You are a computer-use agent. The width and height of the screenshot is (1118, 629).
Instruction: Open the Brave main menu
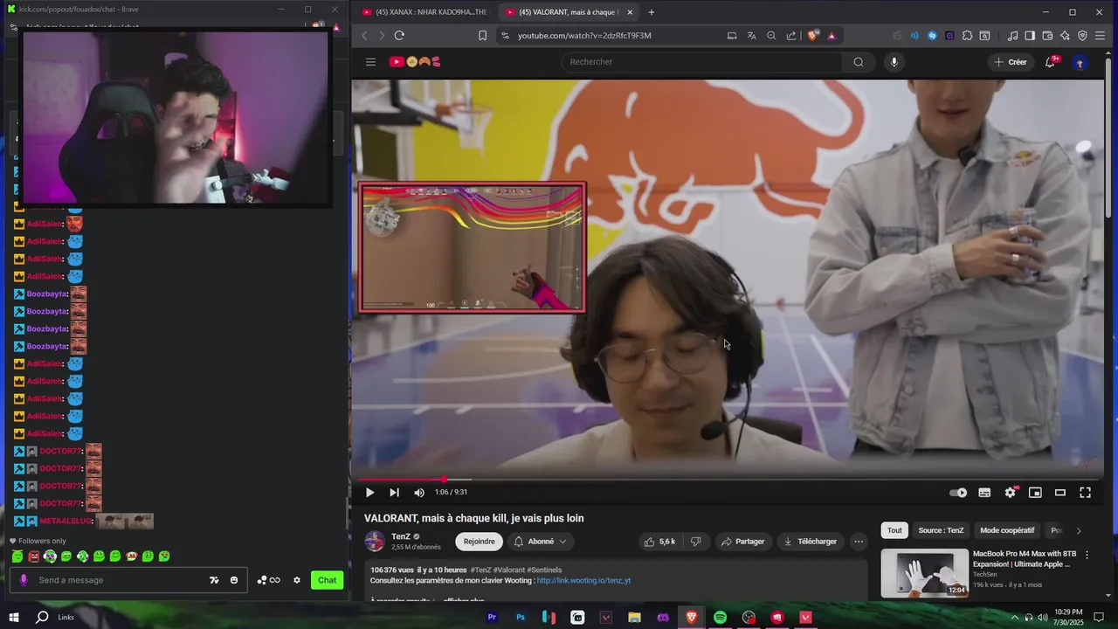1099,36
